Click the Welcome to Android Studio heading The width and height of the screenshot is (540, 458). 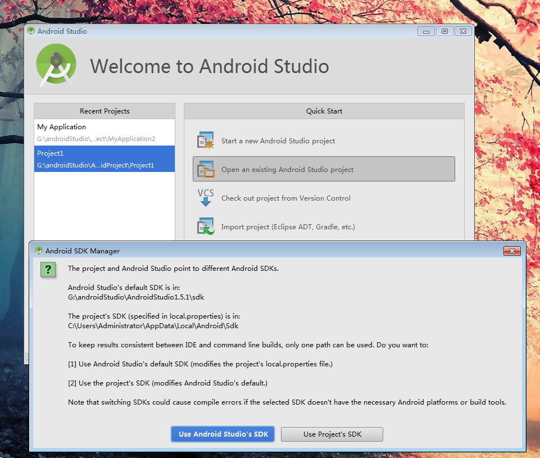pyautogui.click(x=210, y=66)
